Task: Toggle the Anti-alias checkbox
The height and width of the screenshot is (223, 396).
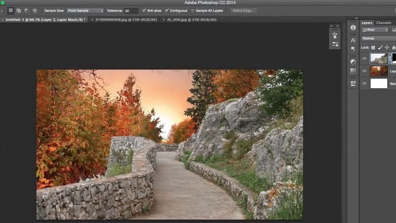Action: pyautogui.click(x=144, y=10)
